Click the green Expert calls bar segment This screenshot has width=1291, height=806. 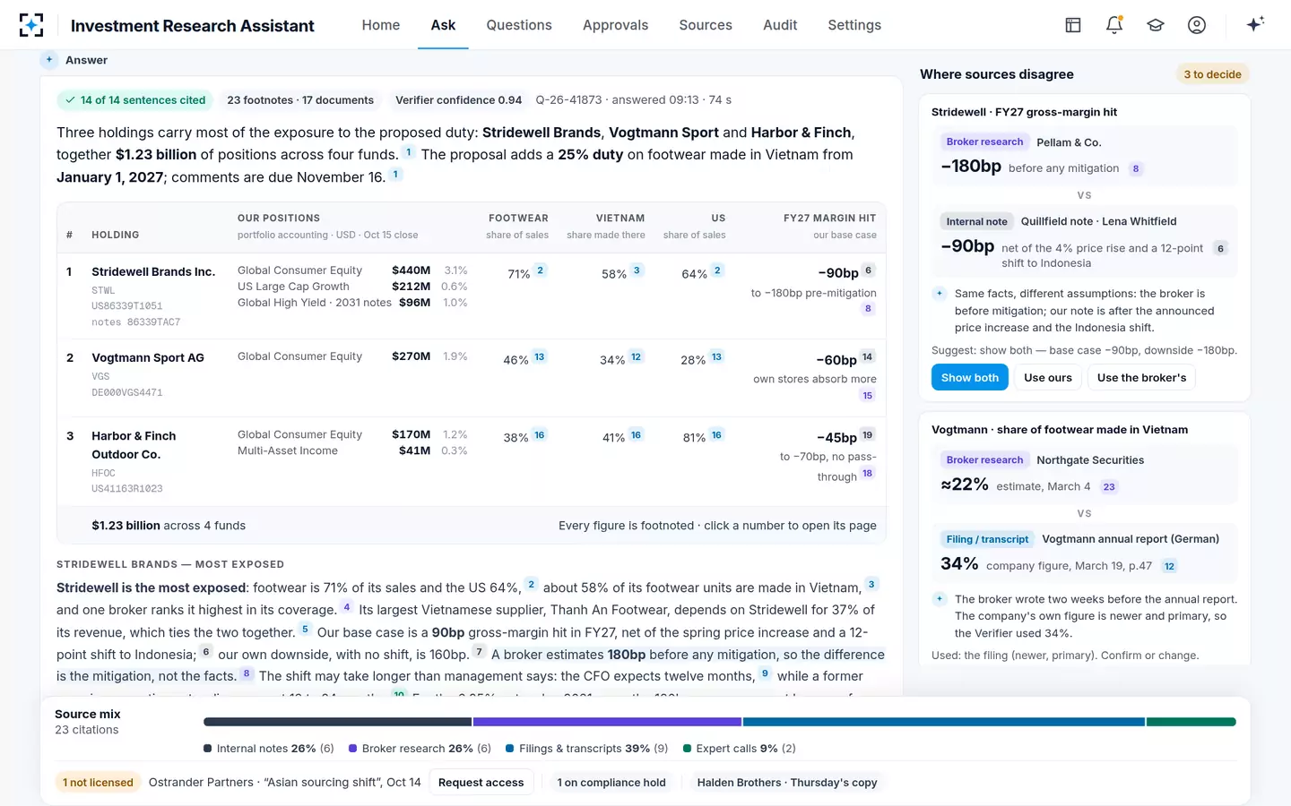point(1191,722)
